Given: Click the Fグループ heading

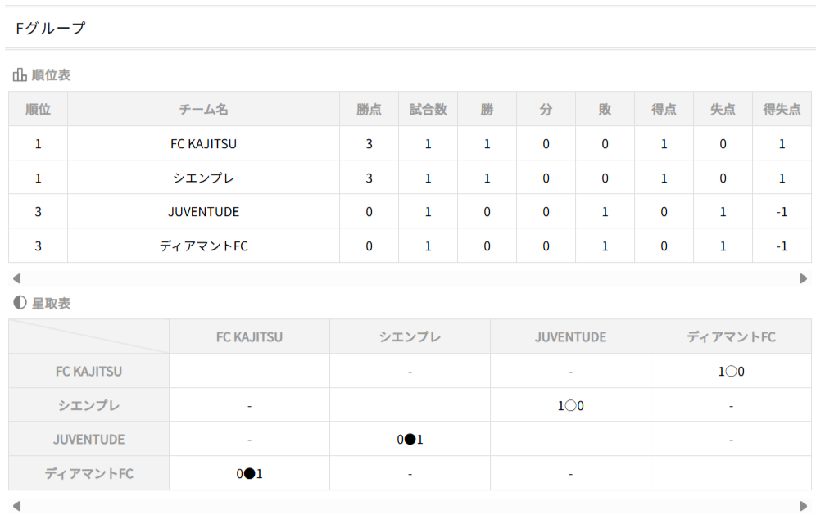Looking at the screenshot, I should (50, 29).
